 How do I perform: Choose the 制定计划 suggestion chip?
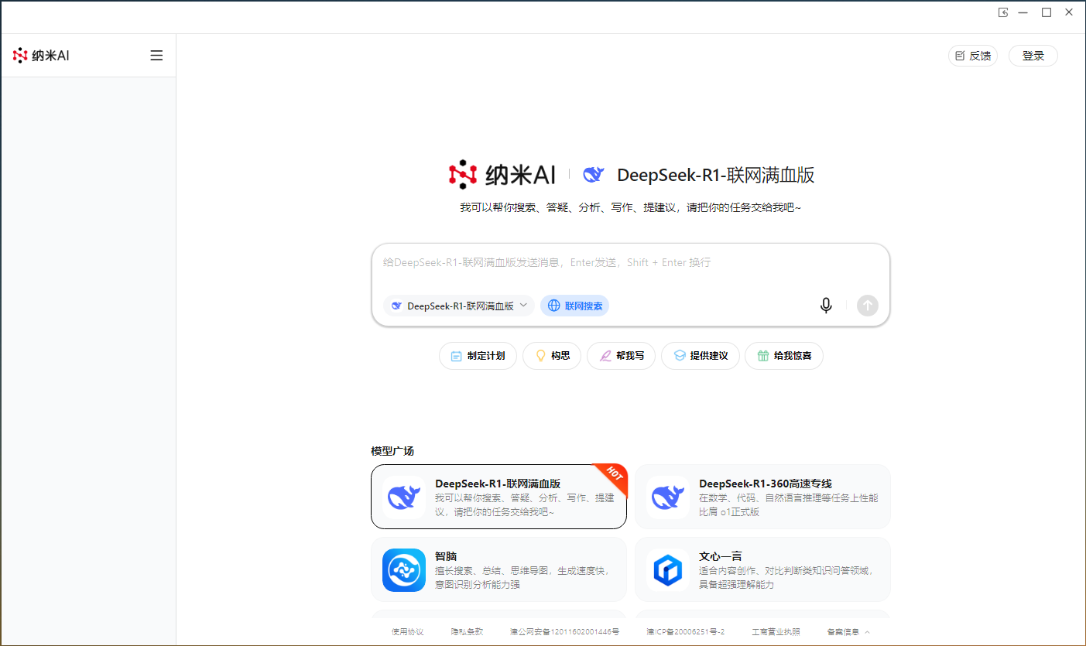[x=478, y=356]
